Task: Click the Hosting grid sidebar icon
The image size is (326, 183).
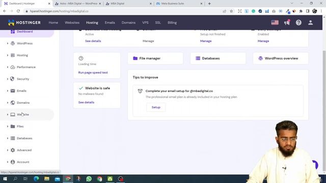Action: pos(13,55)
